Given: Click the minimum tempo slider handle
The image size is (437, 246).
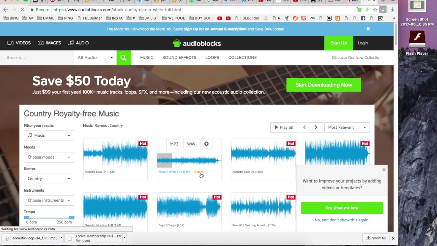Looking at the screenshot, I should (27, 218).
